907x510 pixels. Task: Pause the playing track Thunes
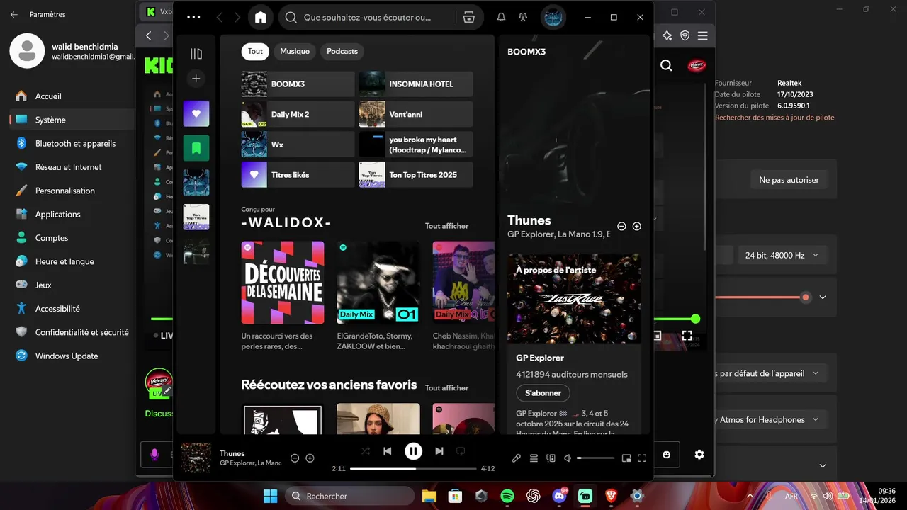pyautogui.click(x=413, y=450)
